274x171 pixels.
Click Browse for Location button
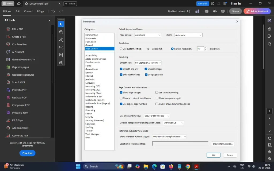click(223, 144)
